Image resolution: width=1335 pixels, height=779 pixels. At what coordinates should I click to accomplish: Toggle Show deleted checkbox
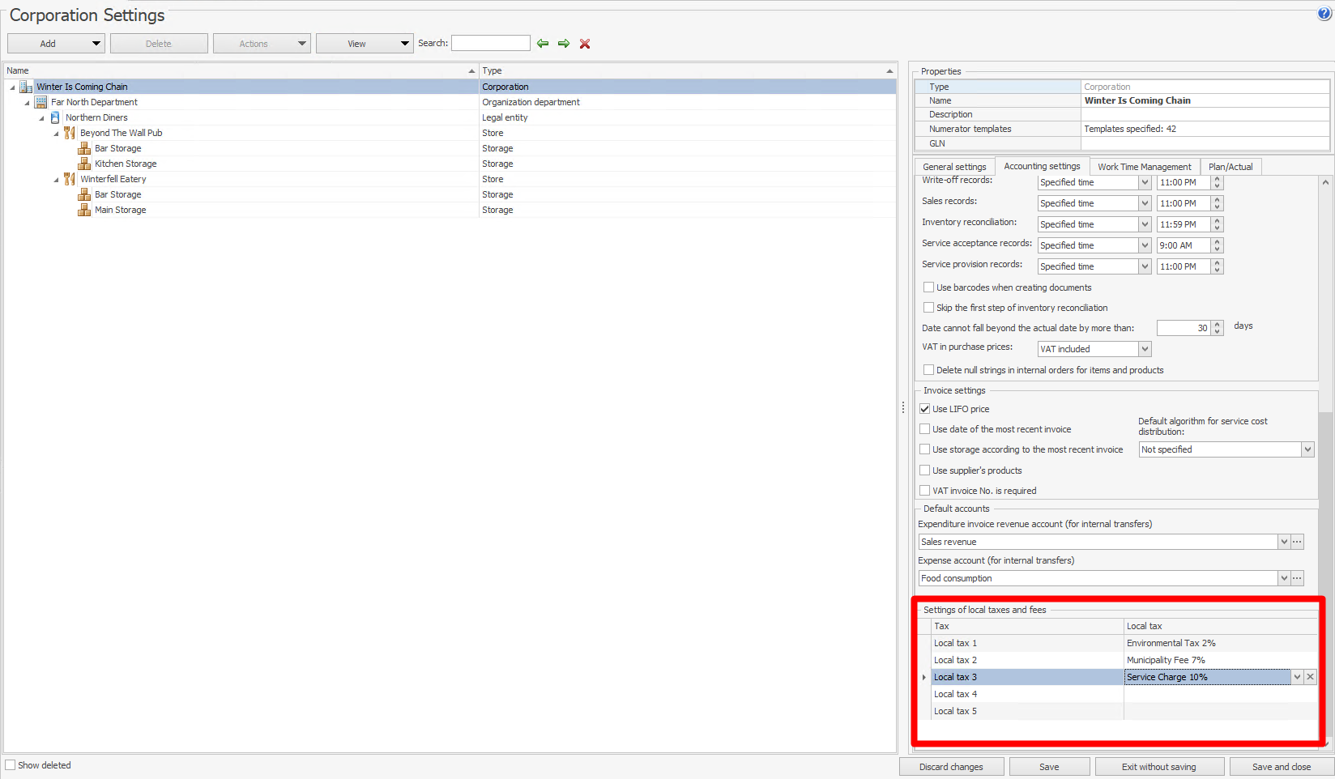coord(11,765)
